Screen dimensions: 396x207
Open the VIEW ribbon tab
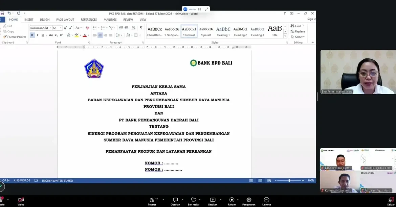point(143,20)
